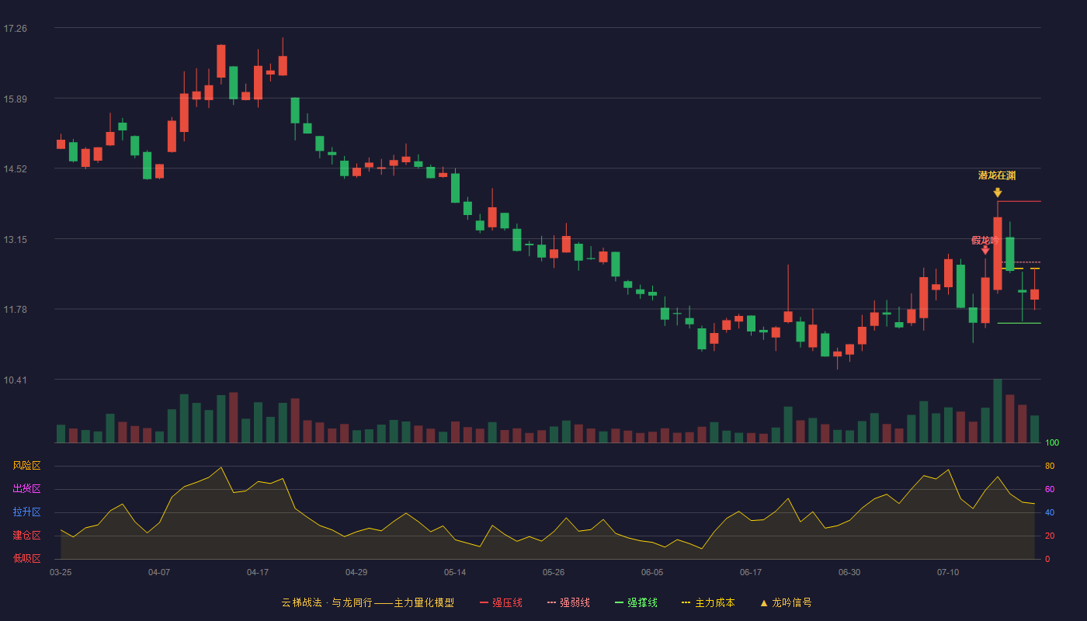Click the 60 indicator scale label

[x=1050, y=489]
